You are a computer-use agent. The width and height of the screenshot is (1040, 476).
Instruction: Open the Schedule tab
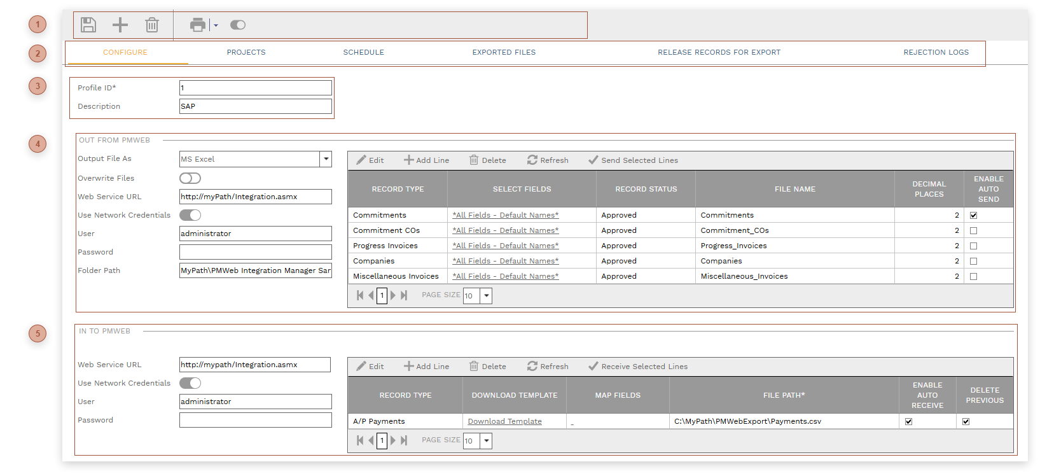point(364,52)
